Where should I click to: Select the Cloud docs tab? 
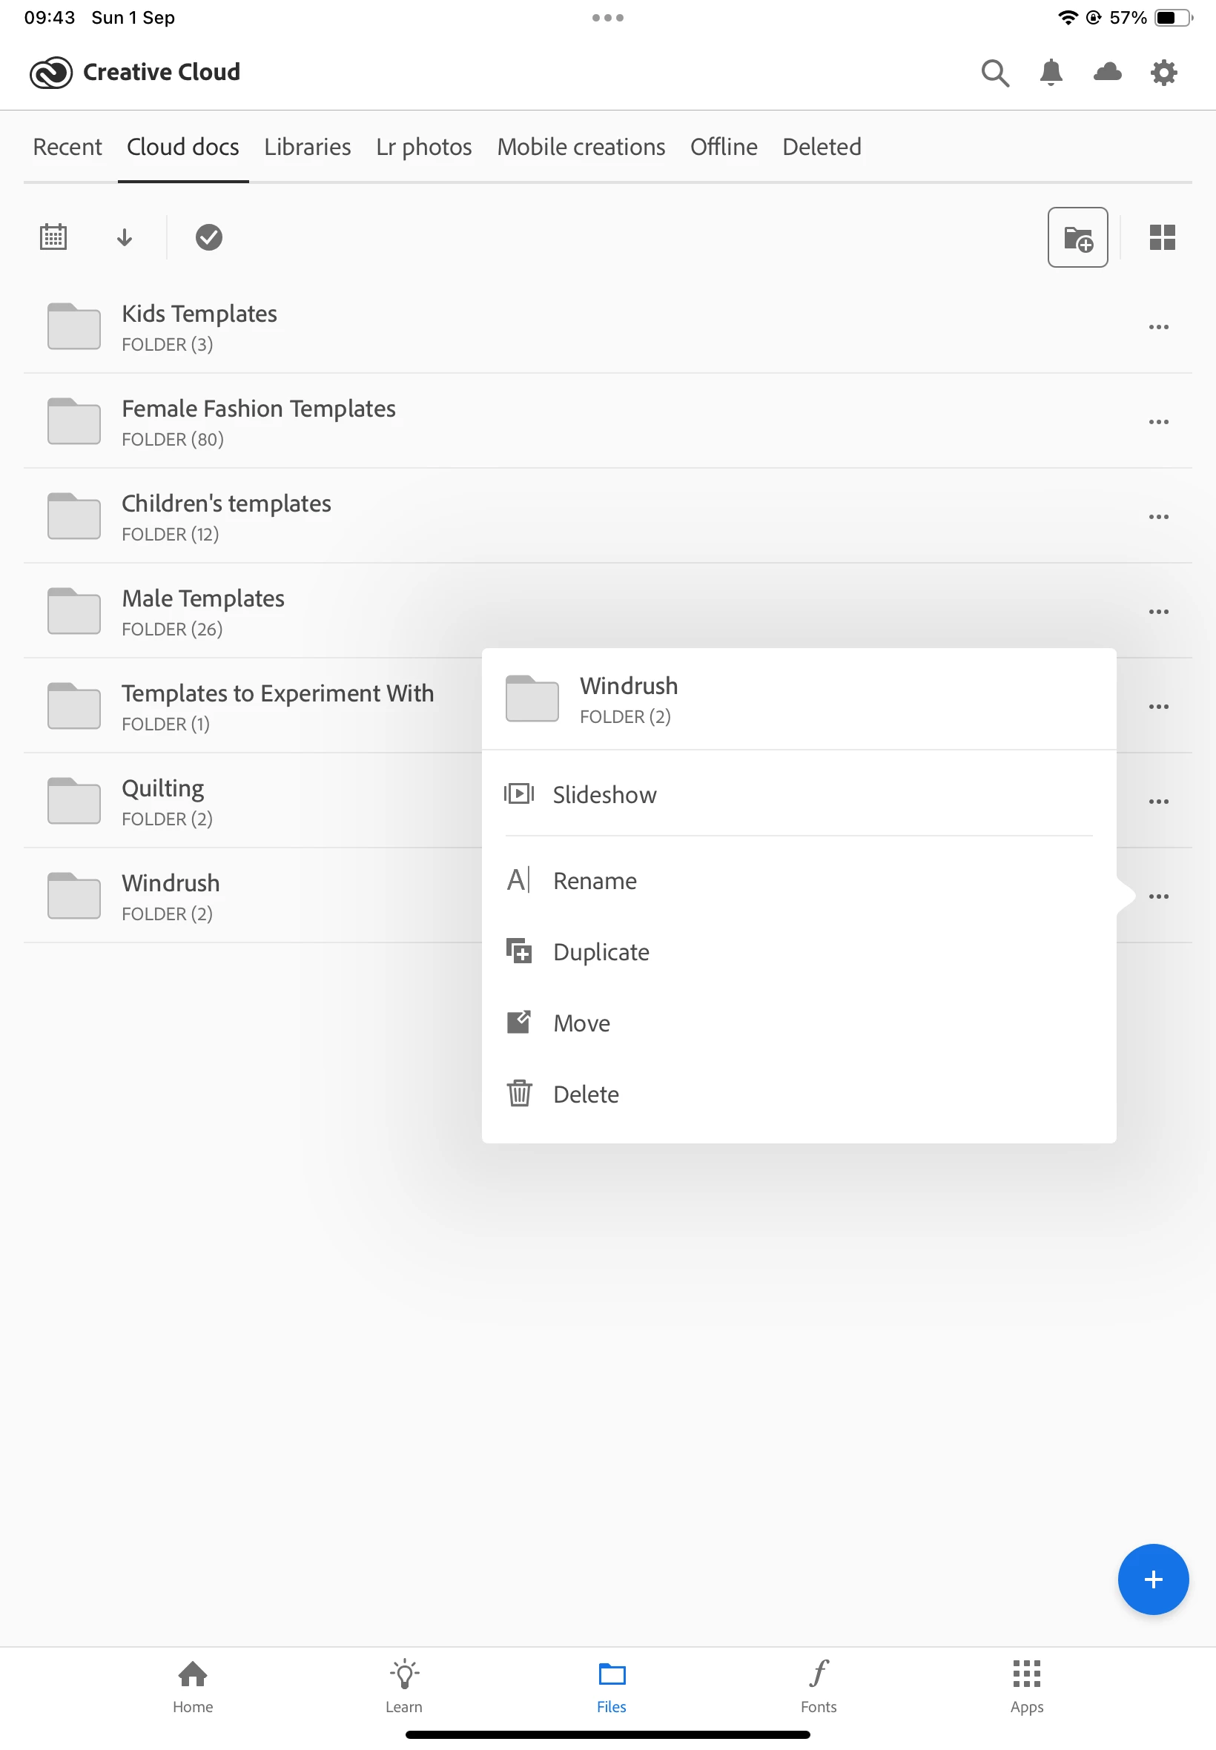pyautogui.click(x=183, y=147)
